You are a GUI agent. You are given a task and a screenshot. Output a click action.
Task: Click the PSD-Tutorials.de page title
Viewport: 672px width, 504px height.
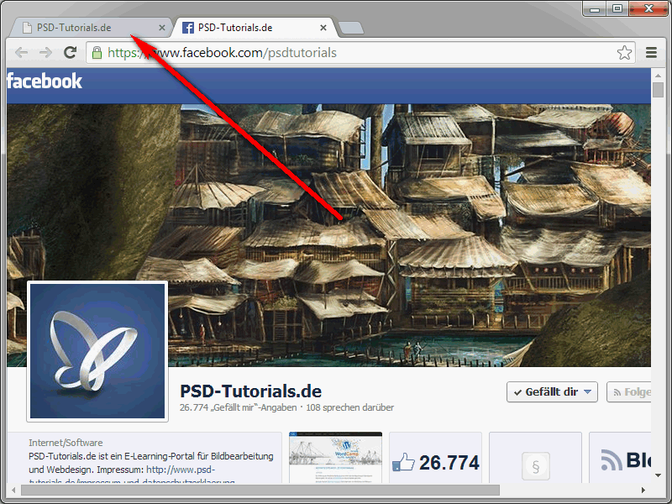tap(250, 391)
